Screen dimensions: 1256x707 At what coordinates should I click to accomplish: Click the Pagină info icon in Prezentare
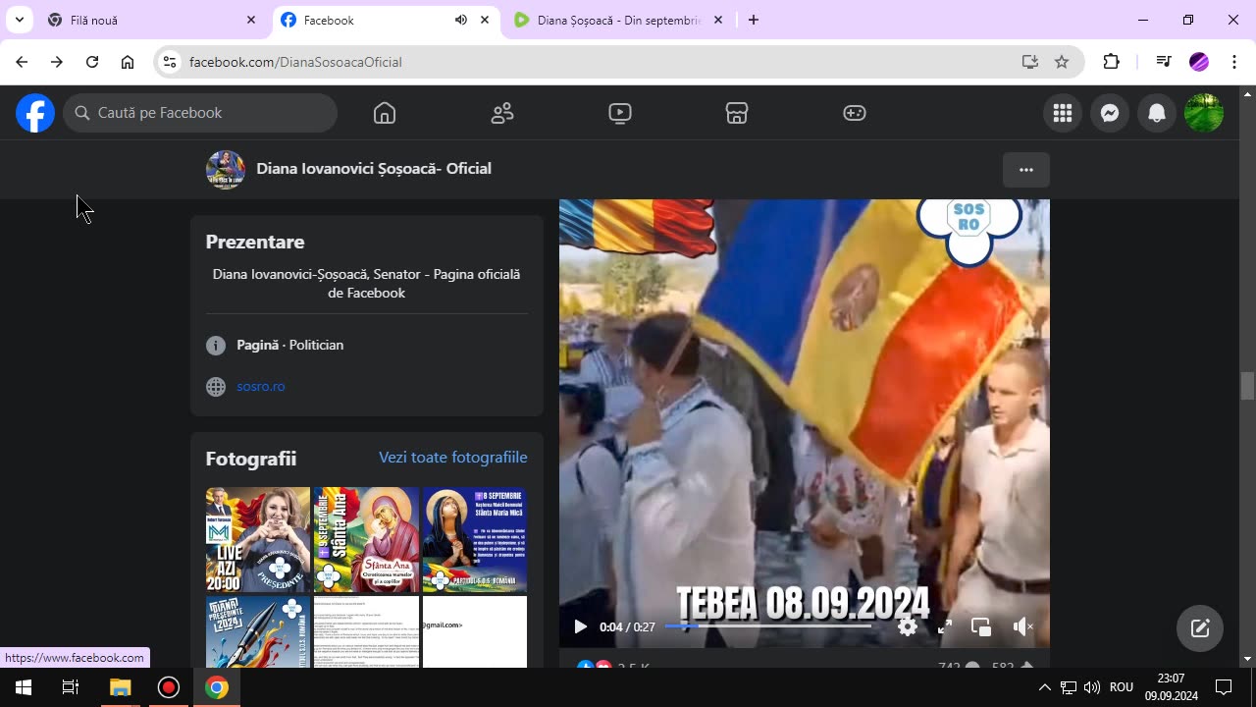coord(216,346)
